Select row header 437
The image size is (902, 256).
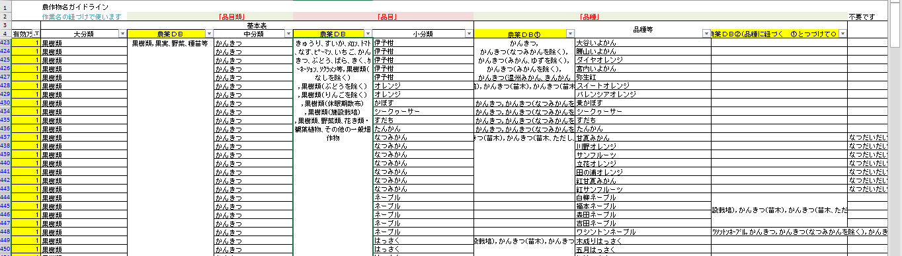pos(5,137)
